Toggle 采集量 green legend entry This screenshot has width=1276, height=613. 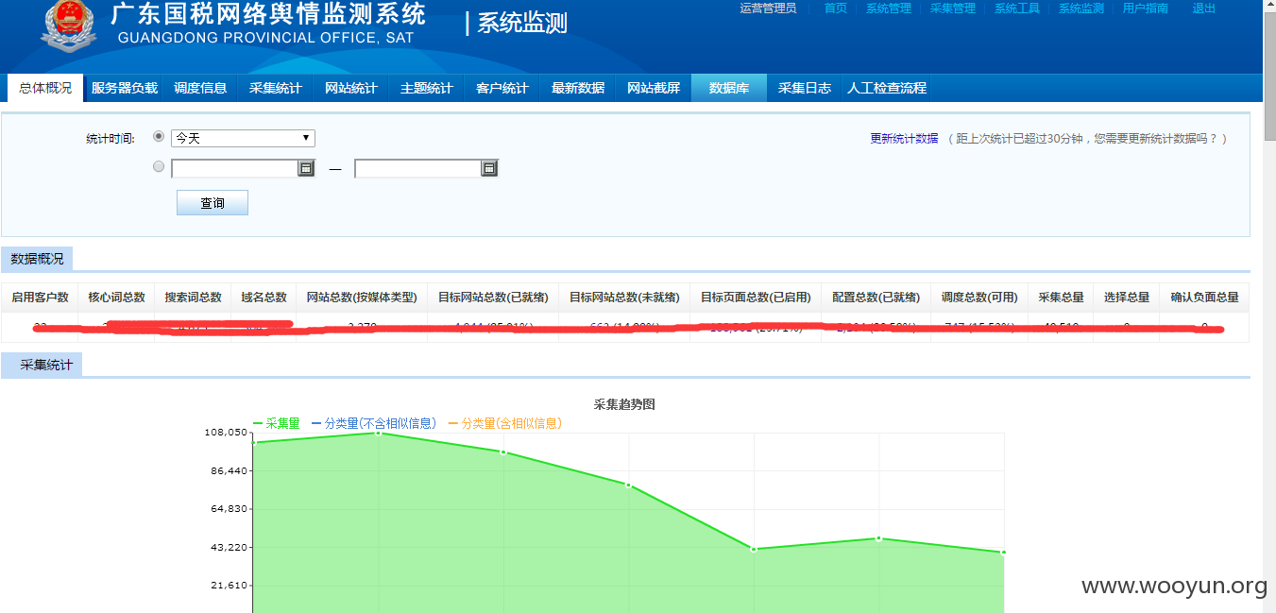[x=277, y=423]
